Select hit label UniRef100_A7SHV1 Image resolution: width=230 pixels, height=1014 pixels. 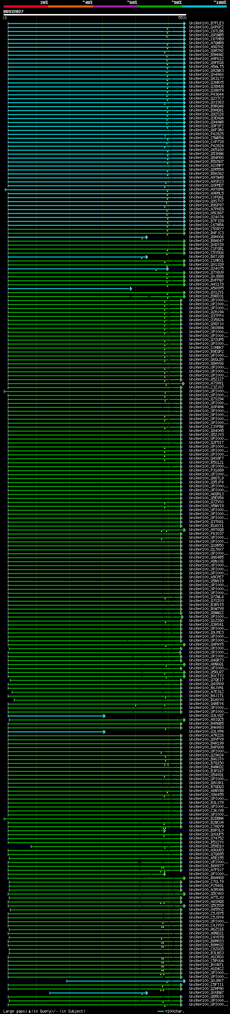pyautogui.click(x=206, y=383)
